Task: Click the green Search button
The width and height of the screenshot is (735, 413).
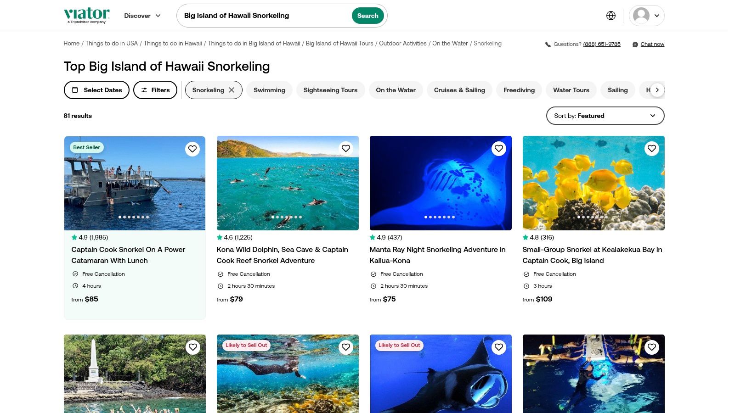Action: [x=368, y=16]
